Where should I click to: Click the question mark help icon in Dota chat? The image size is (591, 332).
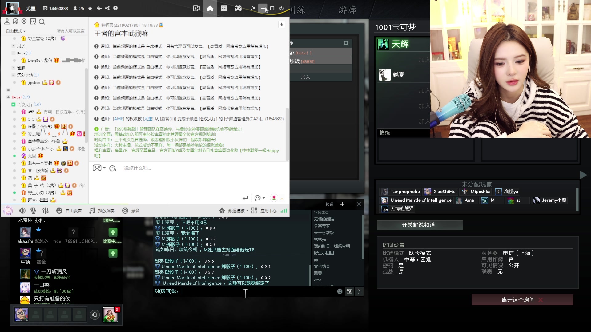coord(359,291)
